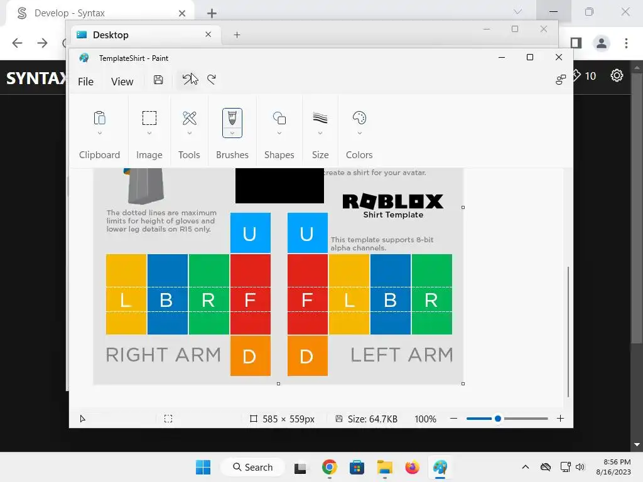Screen dimensions: 643x482
Task: Click the Save icon in Paint toolbar
Action: point(158,80)
